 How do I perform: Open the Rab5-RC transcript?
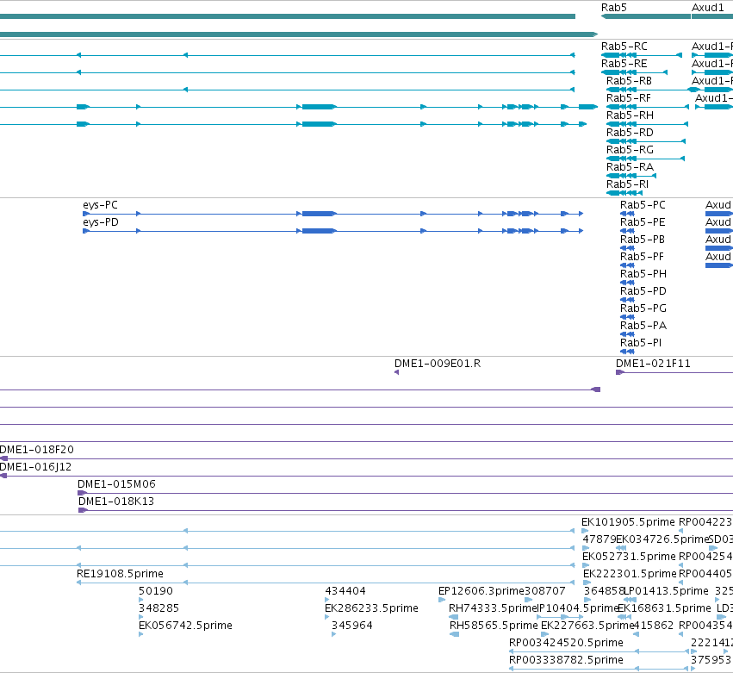pos(624,47)
